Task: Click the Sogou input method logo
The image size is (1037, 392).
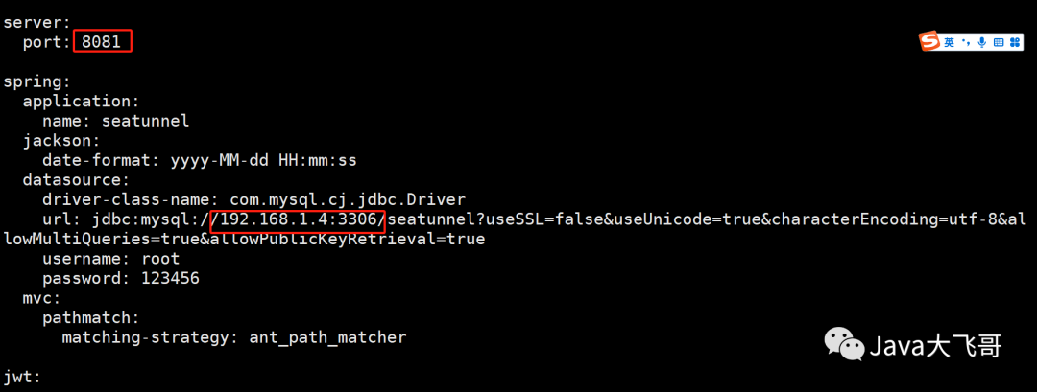Action: pyautogui.click(x=928, y=42)
